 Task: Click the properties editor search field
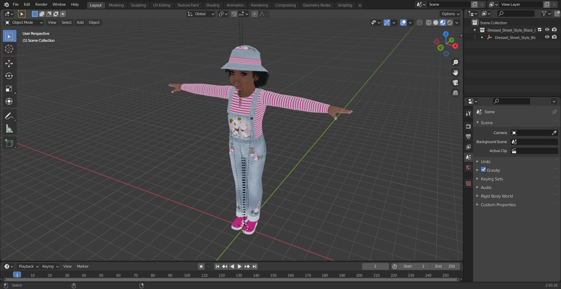[512, 101]
